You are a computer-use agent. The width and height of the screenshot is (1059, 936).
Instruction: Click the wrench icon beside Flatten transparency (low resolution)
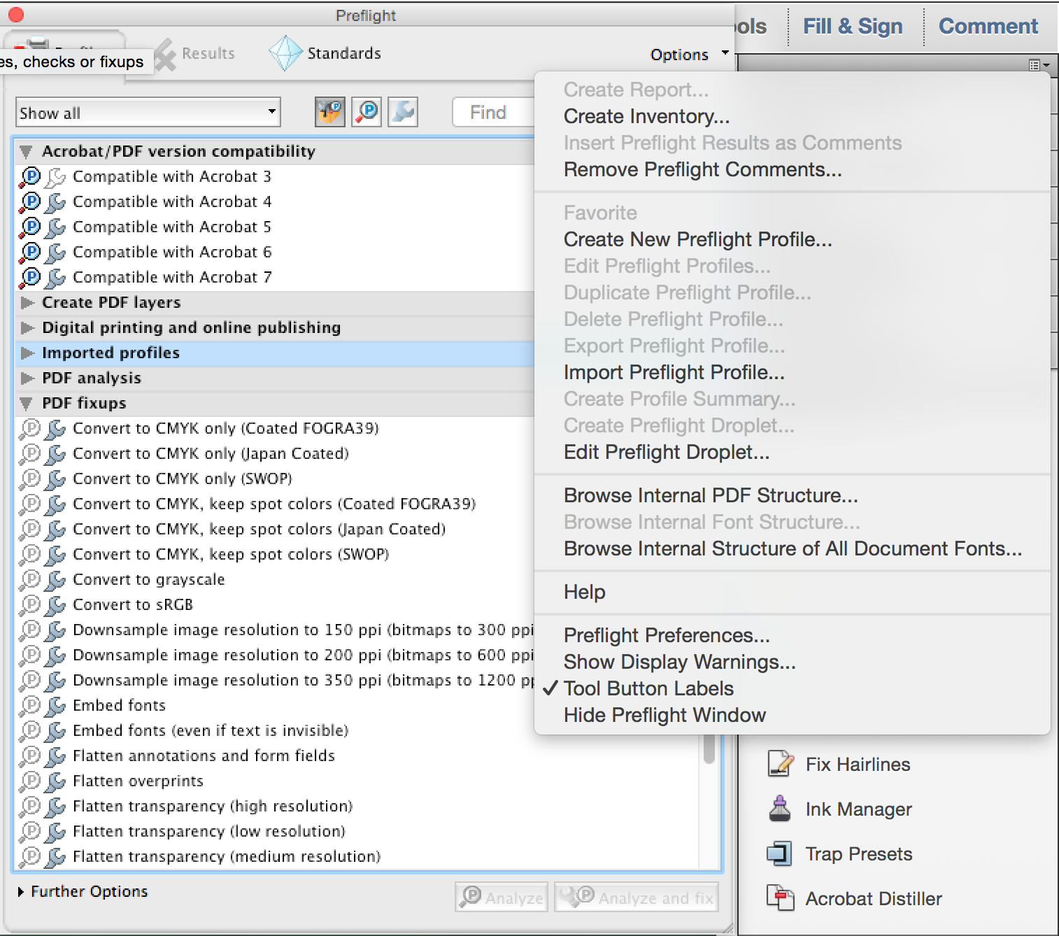pos(55,832)
